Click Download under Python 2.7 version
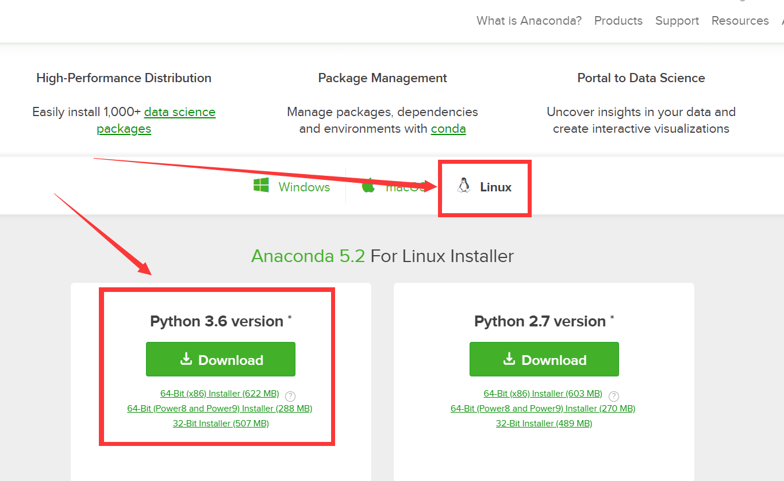This screenshot has width=784, height=481. tap(544, 359)
